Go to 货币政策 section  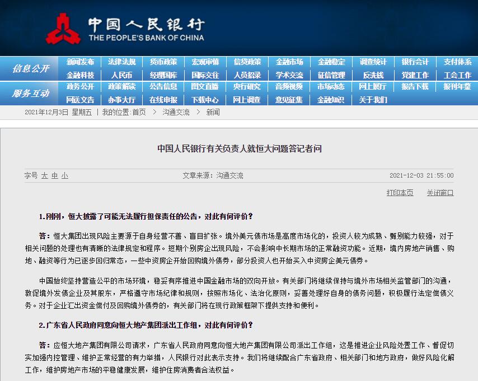pos(163,62)
